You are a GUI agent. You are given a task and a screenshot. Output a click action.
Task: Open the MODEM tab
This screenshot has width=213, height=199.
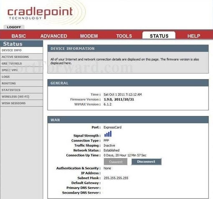pos(89,36)
